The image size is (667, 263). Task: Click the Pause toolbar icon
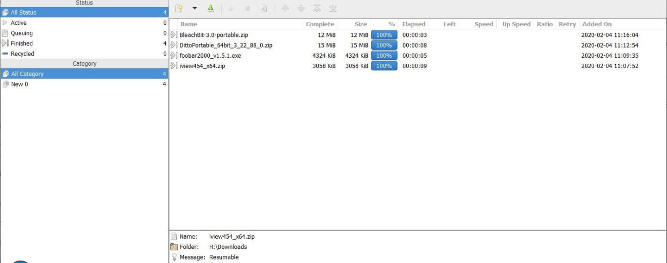[248, 8]
